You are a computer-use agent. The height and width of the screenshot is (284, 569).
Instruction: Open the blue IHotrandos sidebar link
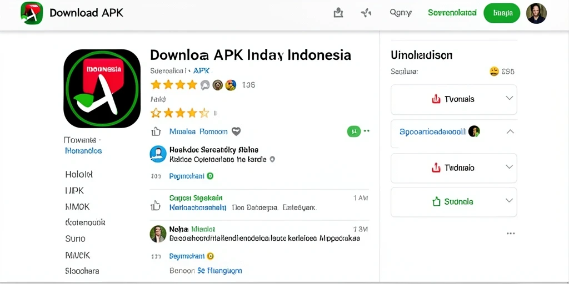83,151
